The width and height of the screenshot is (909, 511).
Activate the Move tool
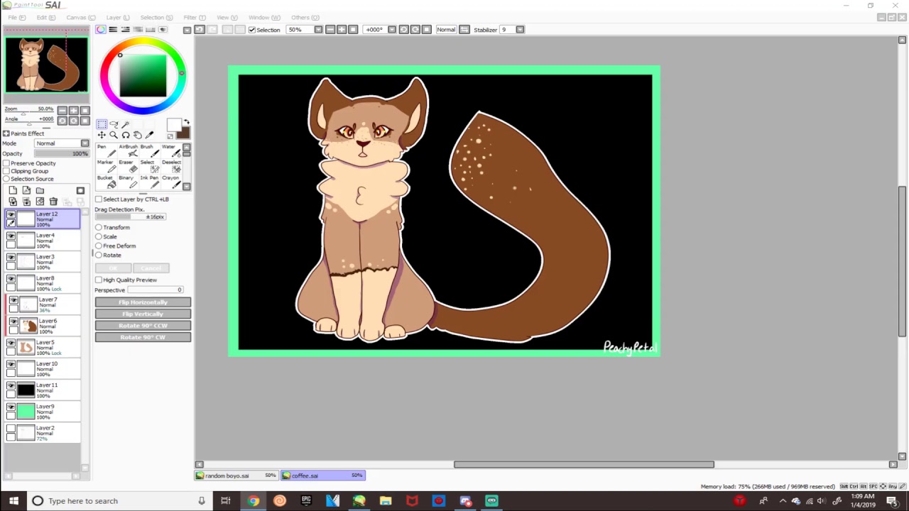click(x=102, y=135)
